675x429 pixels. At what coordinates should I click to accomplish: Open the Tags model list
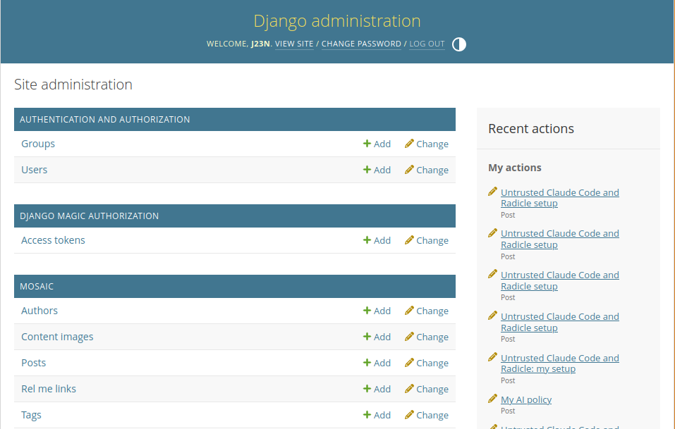[32, 415]
